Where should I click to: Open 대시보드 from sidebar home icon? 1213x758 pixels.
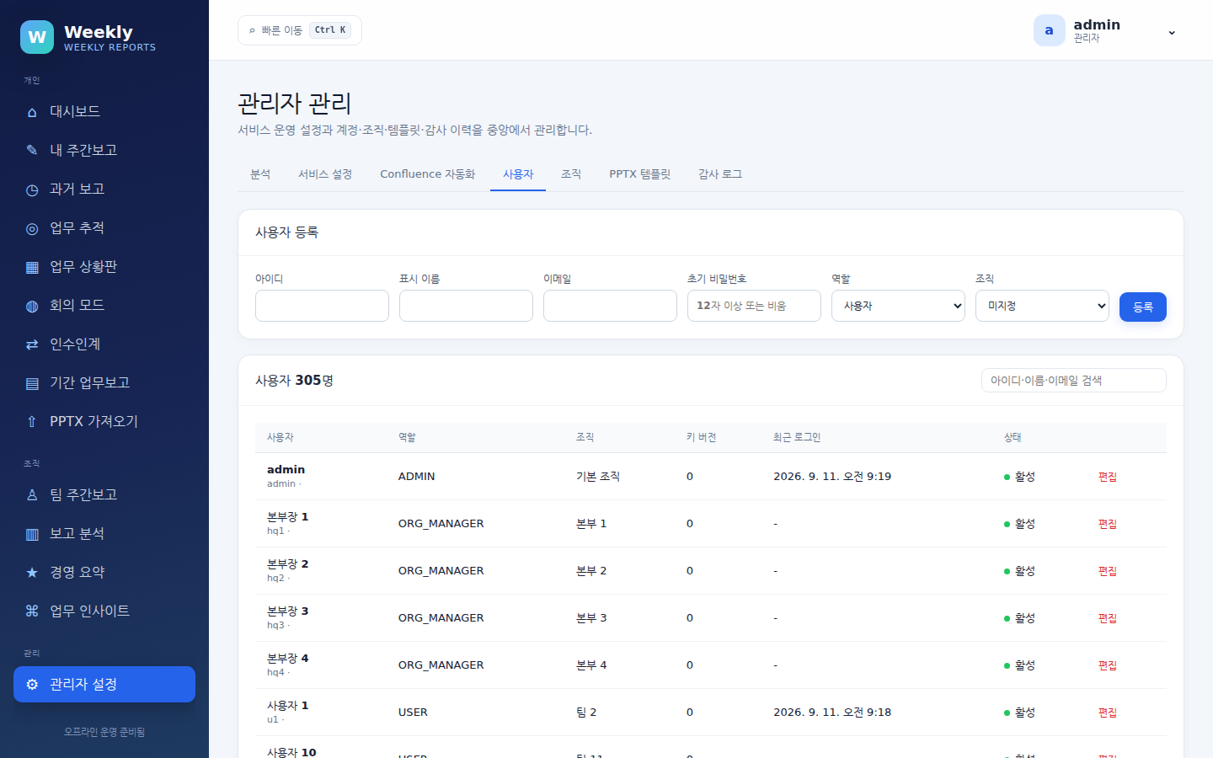pos(32,112)
